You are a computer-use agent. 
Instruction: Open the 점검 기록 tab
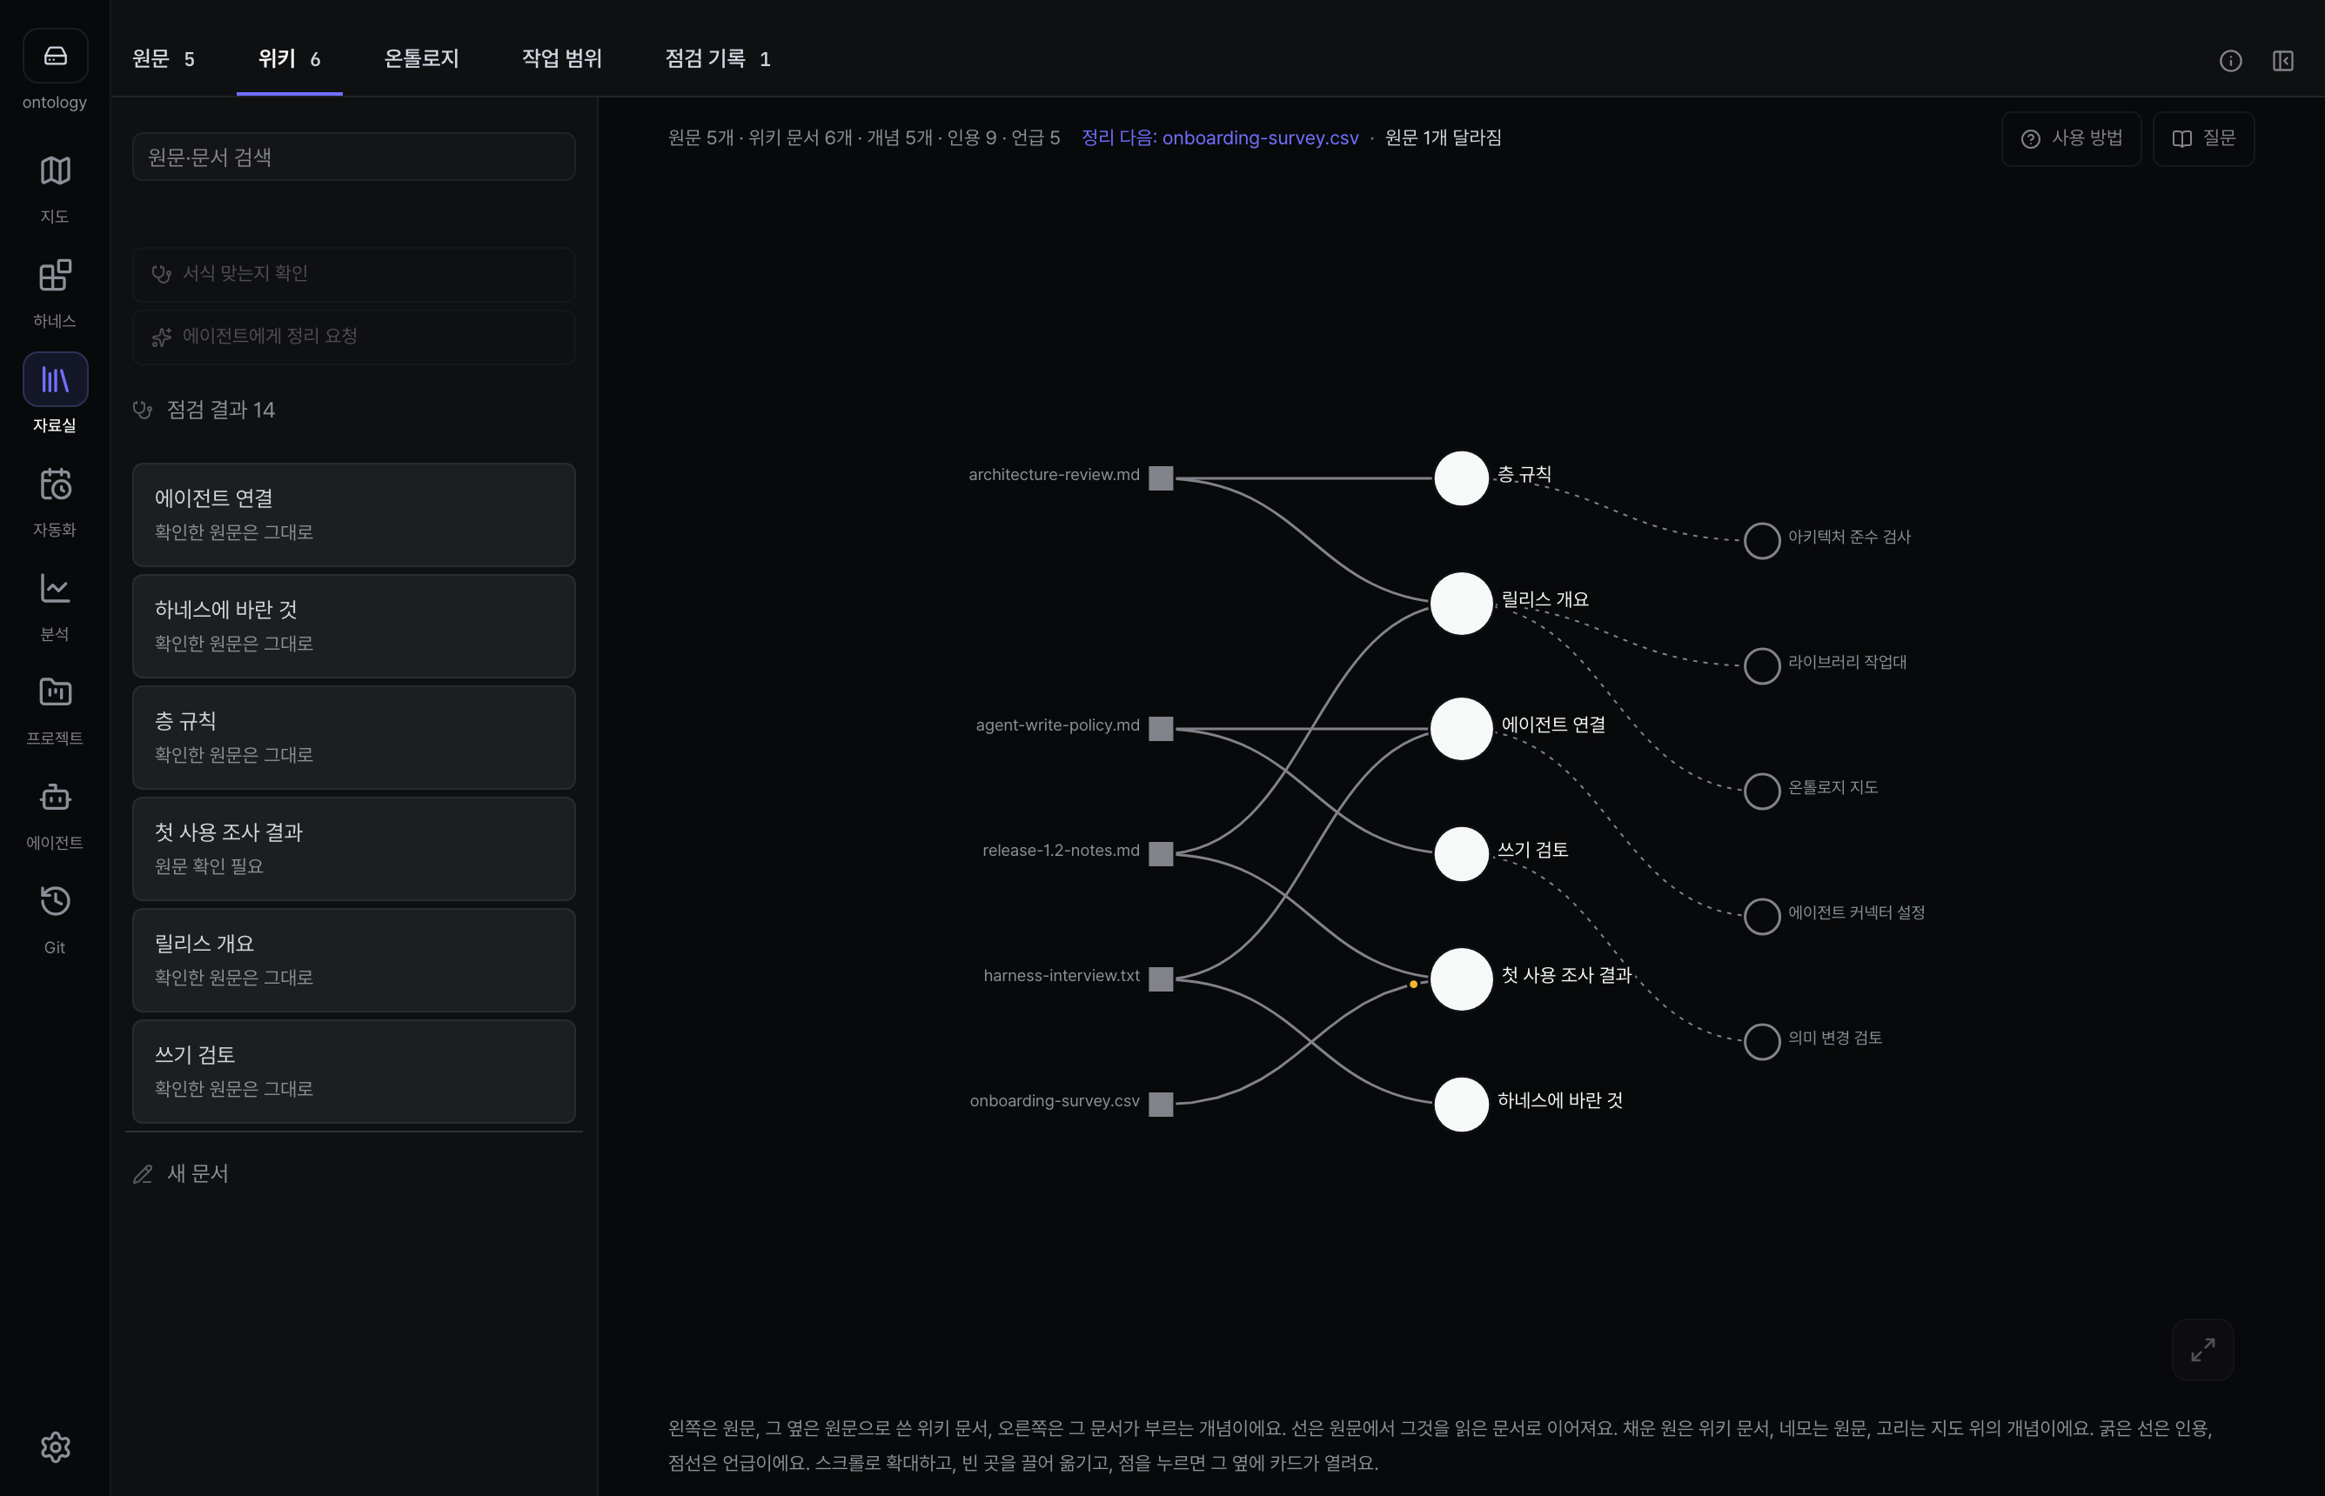tap(717, 58)
